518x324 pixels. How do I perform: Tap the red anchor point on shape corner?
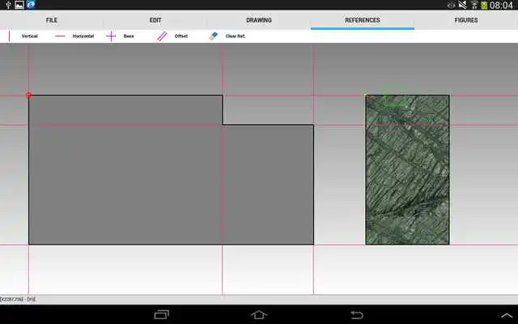[x=28, y=96]
